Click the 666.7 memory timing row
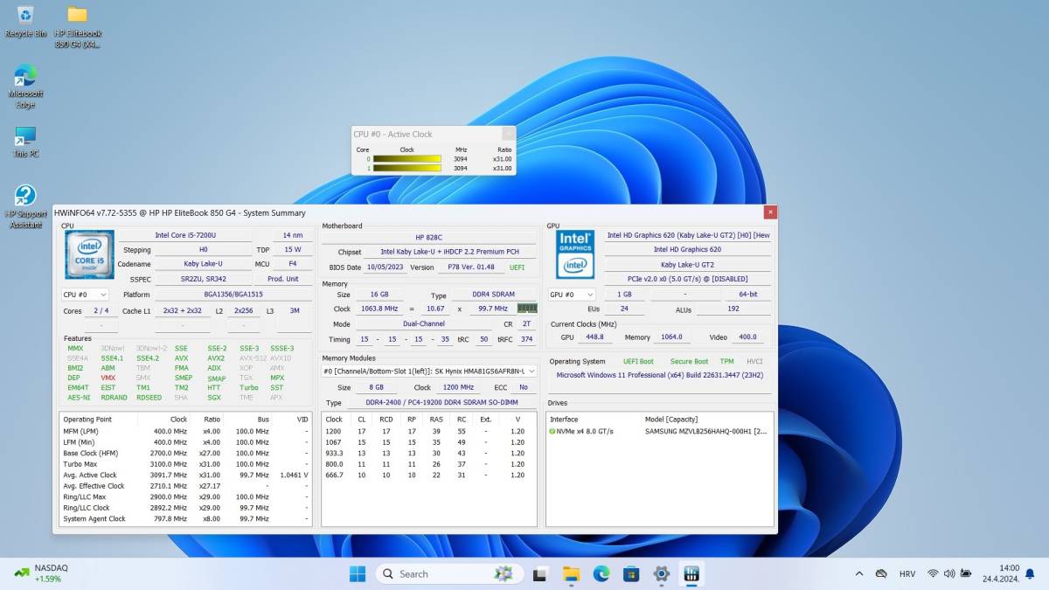Screen dimensions: 1049x590 coord(429,475)
